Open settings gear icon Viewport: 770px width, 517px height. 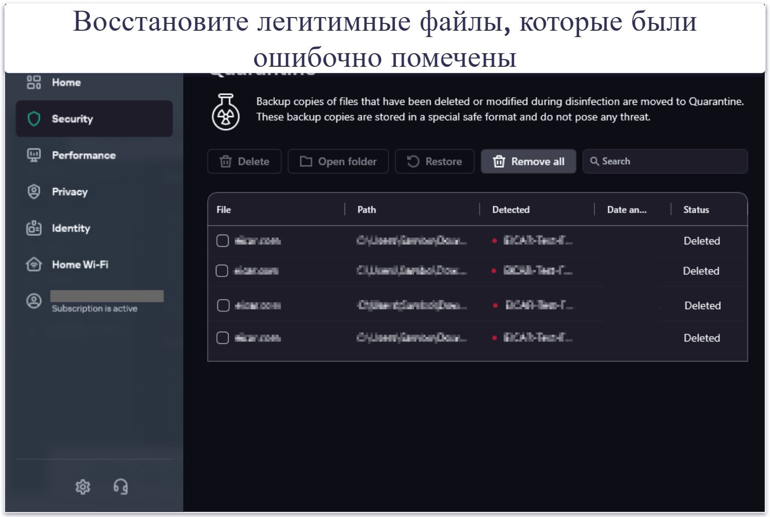pyautogui.click(x=83, y=486)
